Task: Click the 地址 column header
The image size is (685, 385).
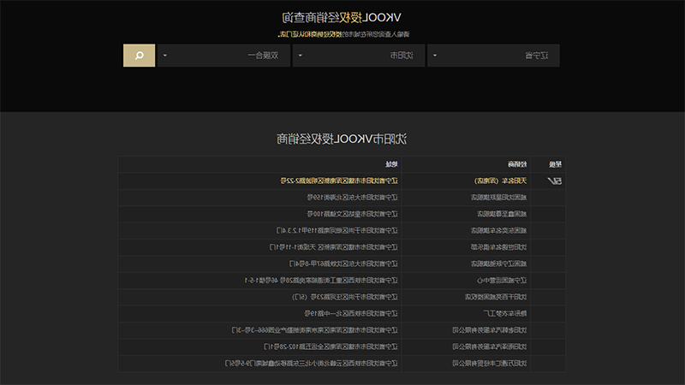Action: pyautogui.click(x=391, y=164)
